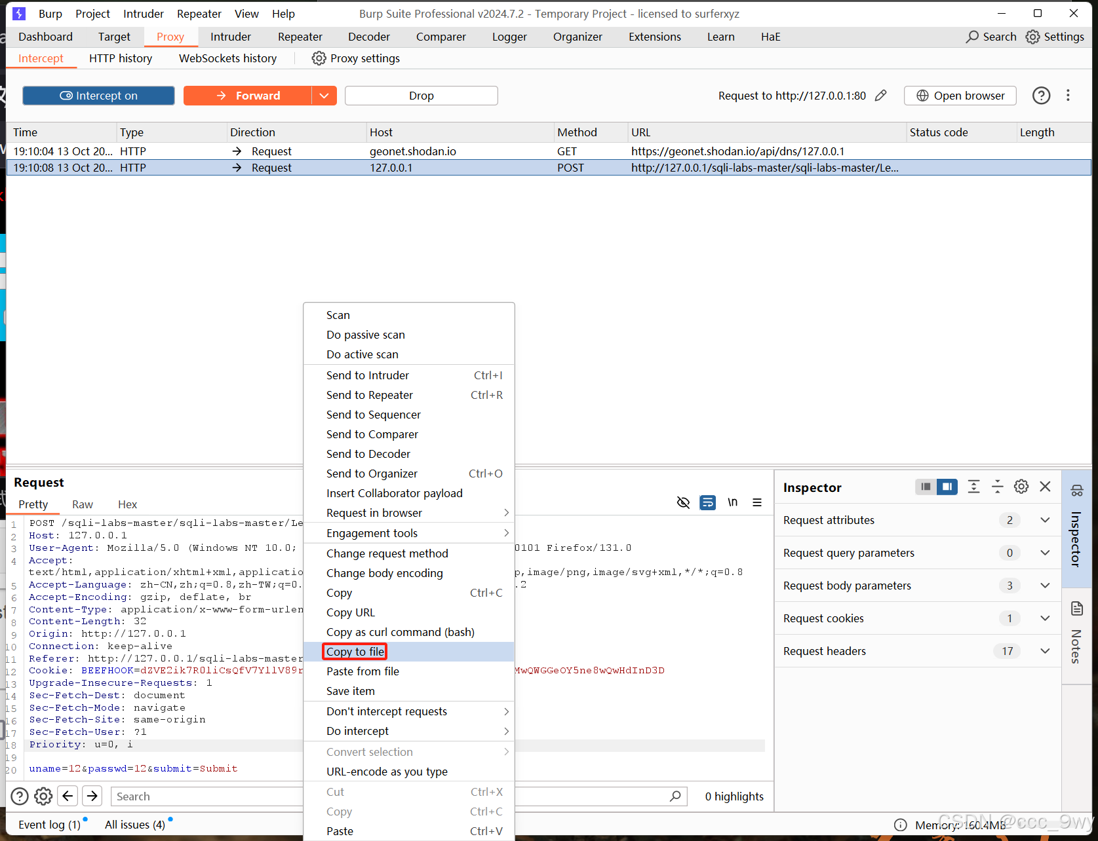The width and height of the screenshot is (1098, 841).
Task: Open the three-dot menu near Open browser
Action: [1068, 95]
